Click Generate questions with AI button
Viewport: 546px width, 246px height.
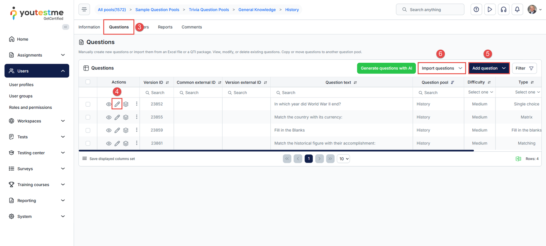[386, 68]
